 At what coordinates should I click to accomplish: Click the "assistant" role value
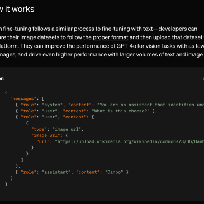coord(56,172)
